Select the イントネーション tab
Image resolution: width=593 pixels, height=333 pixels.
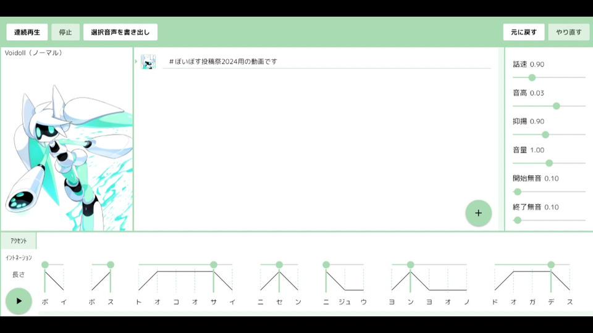click(x=19, y=258)
